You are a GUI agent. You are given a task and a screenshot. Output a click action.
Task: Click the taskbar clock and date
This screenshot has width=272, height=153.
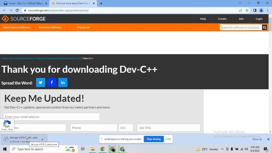coord(255,149)
